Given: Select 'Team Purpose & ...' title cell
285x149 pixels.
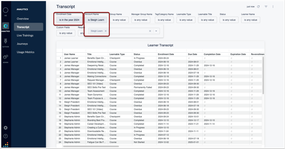Looking at the screenshot, I should coord(96,98).
